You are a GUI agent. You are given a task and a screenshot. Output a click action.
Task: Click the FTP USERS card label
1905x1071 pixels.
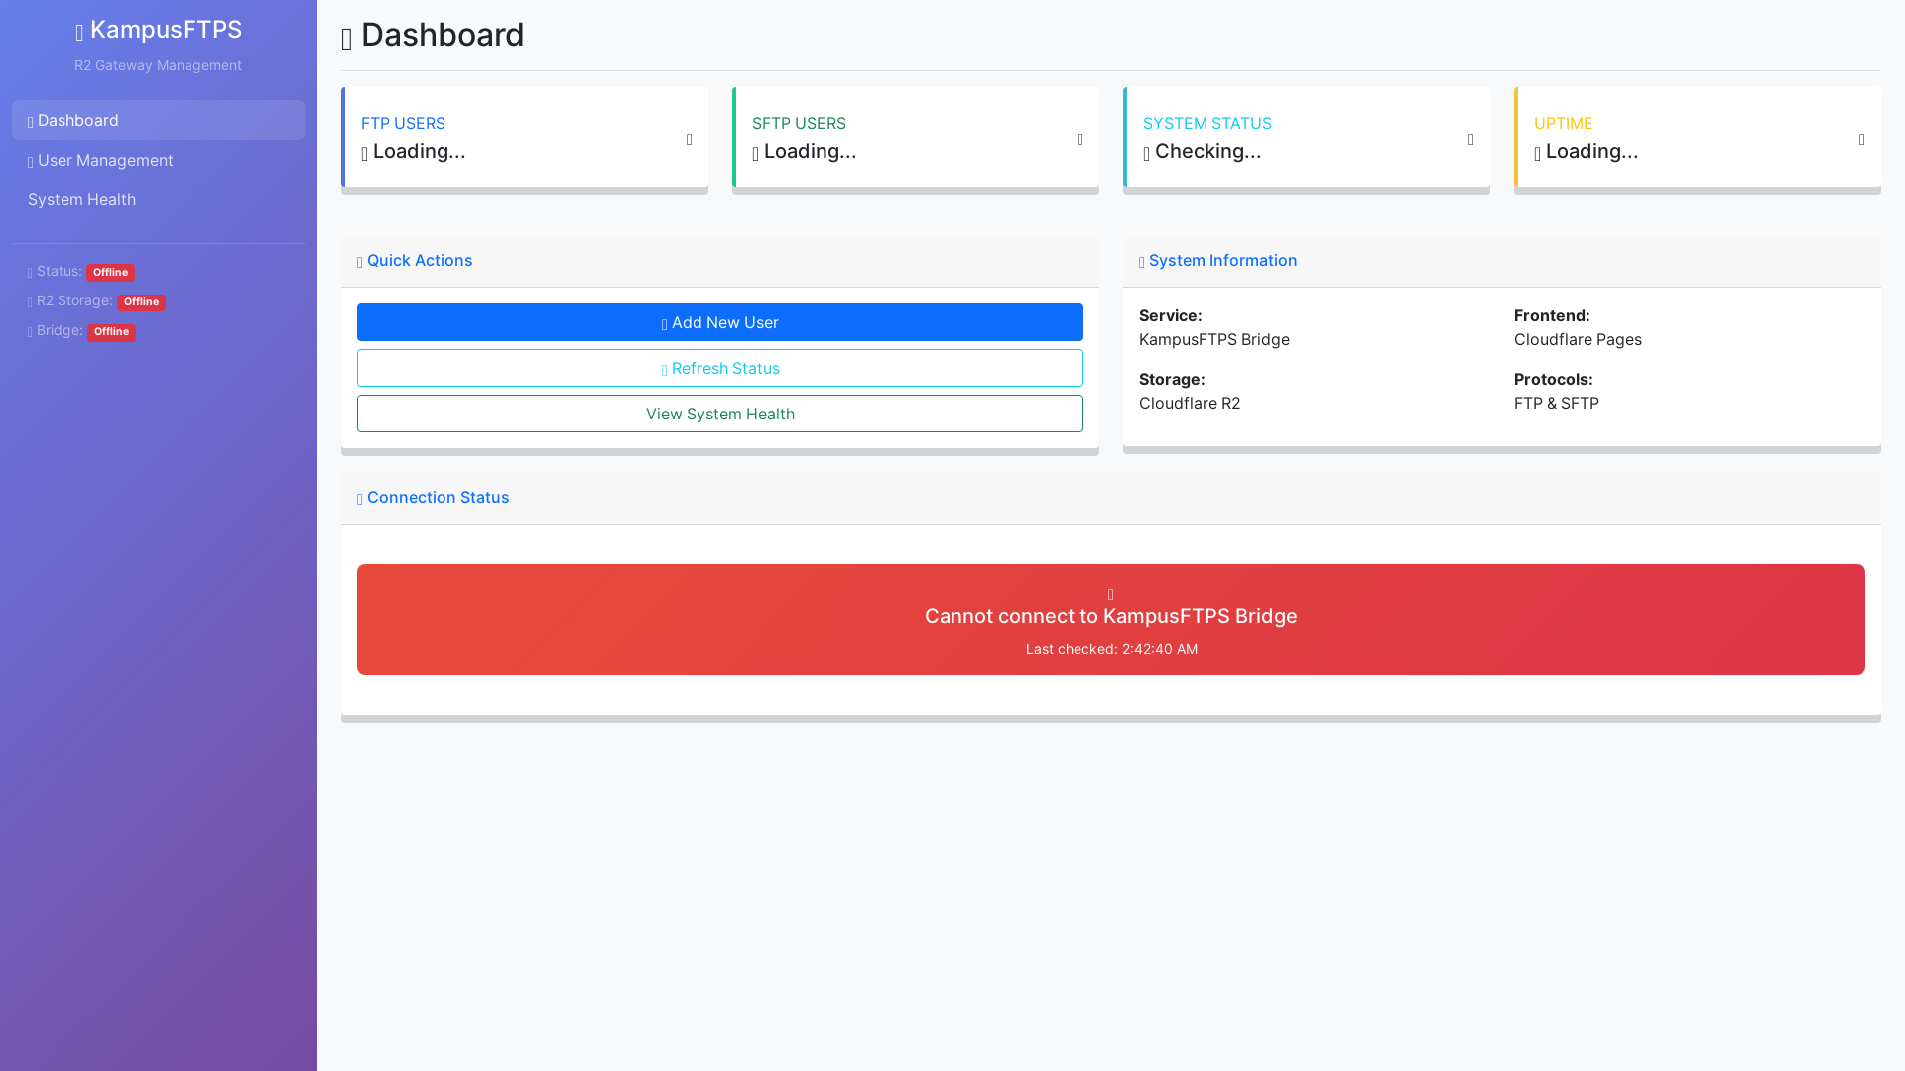(403, 123)
